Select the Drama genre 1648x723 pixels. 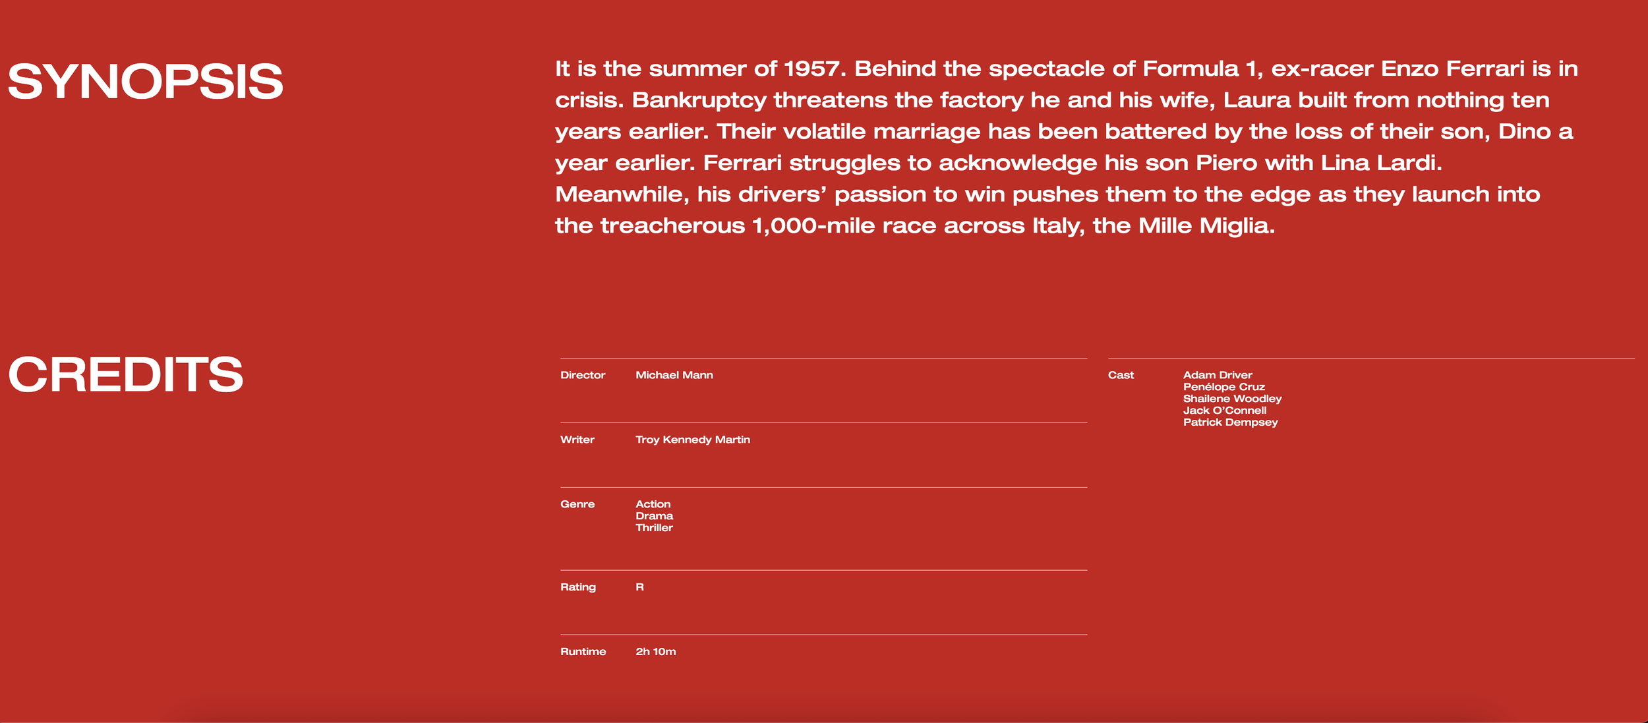(654, 516)
